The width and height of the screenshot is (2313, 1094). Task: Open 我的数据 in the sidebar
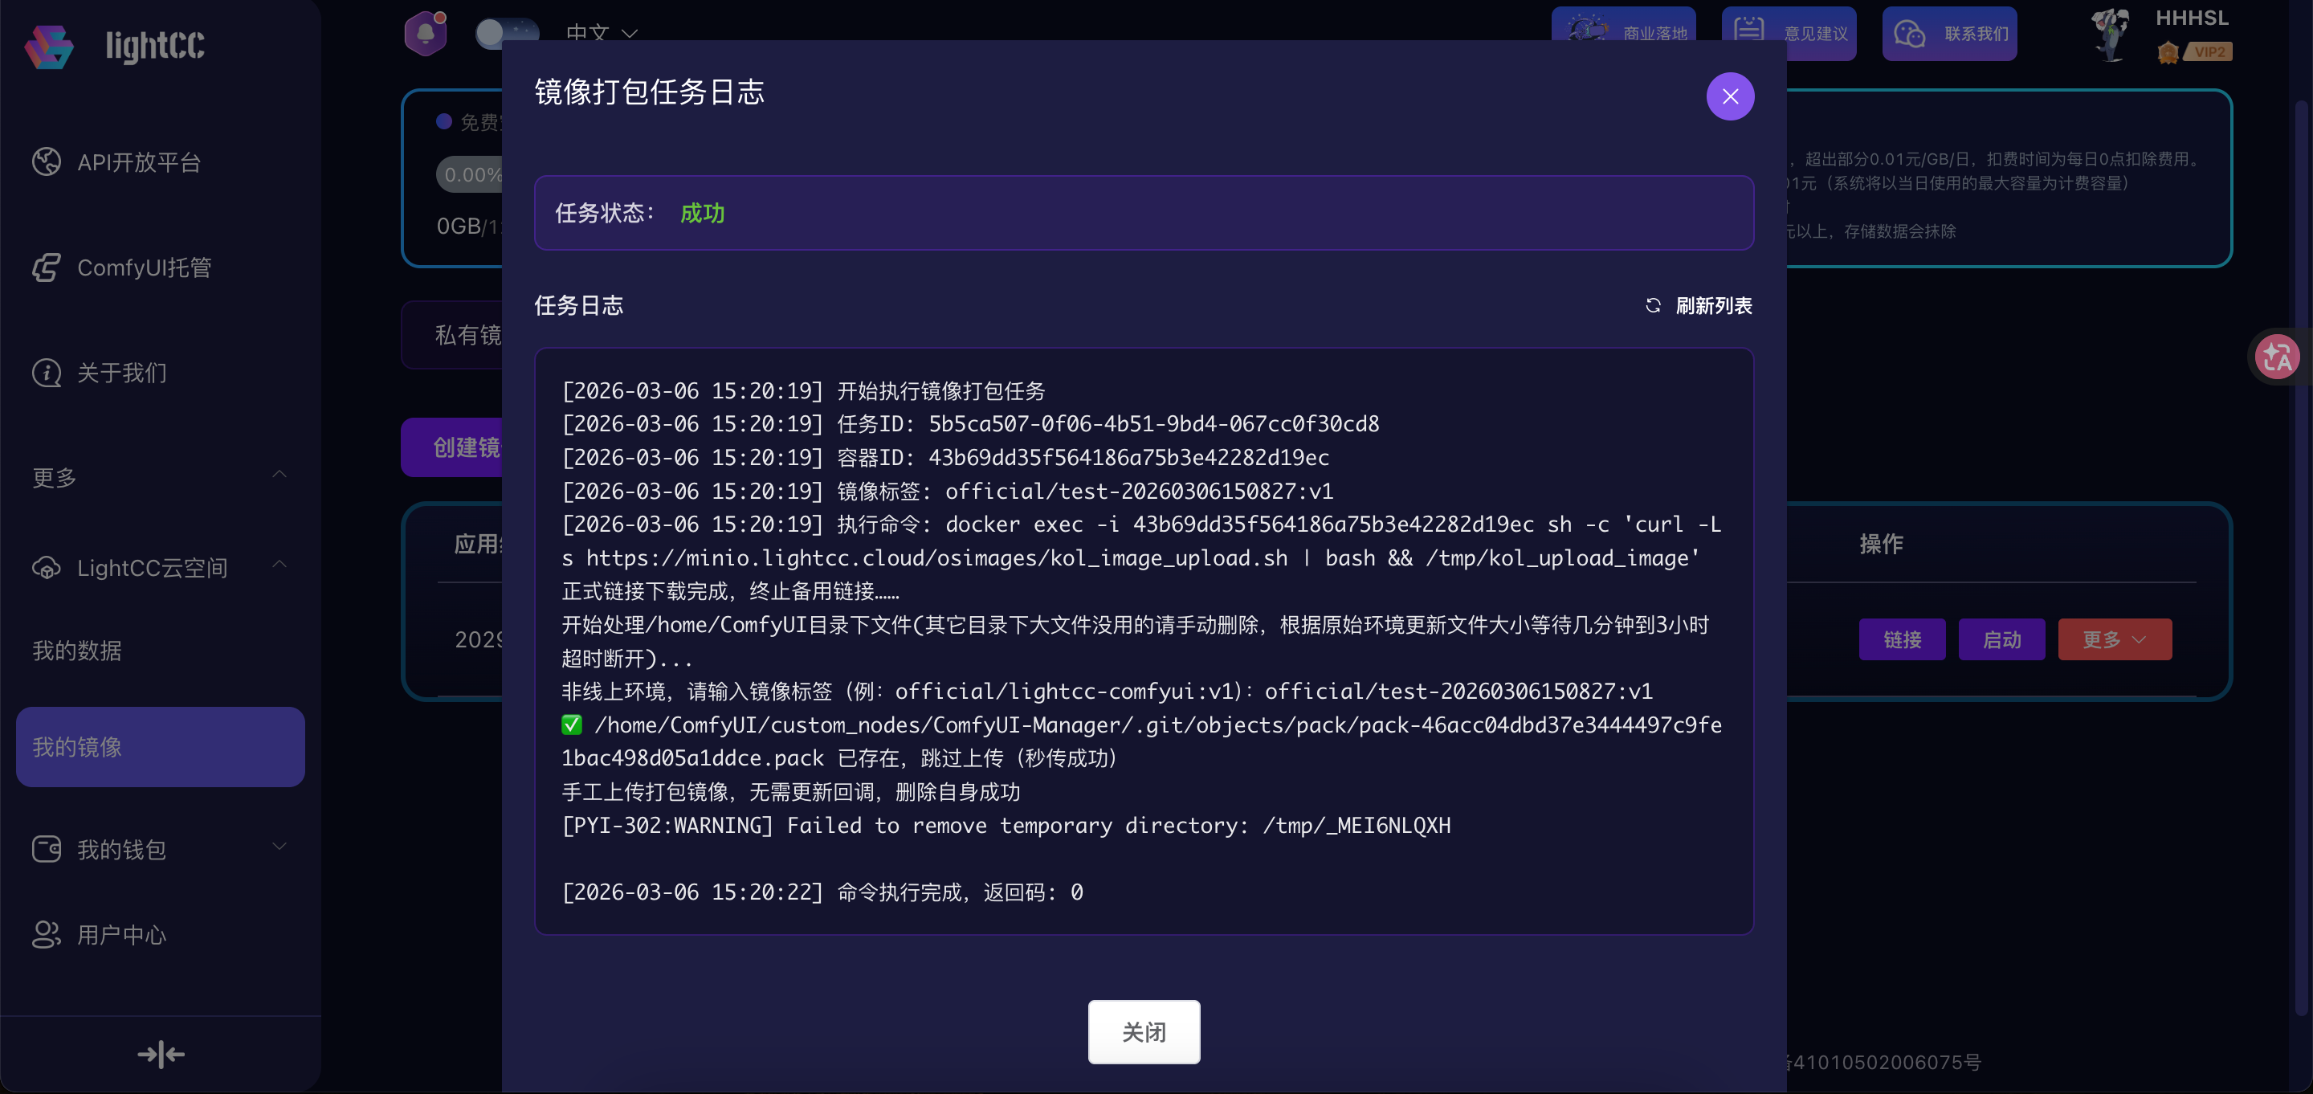[x=77, y=651]
